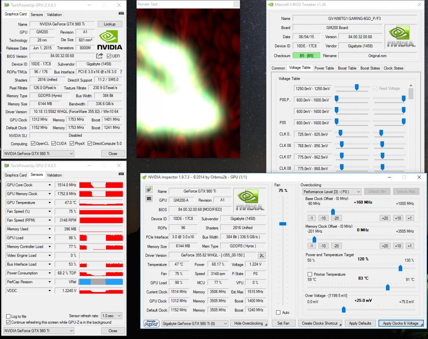Click the Lookup button in GPU-Z
428x339 pixels.
pos(110,24)
